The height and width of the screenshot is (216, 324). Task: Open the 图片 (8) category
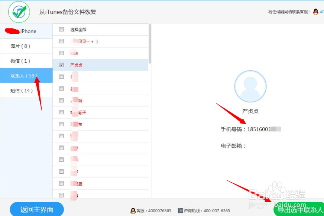click(x=26, y=46)
